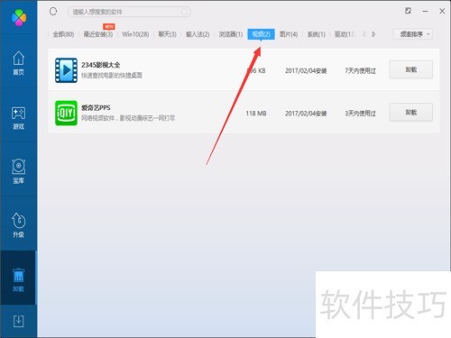Switch to the 系统(1) tab
The image size is (451, 338).
click(317, 34)
